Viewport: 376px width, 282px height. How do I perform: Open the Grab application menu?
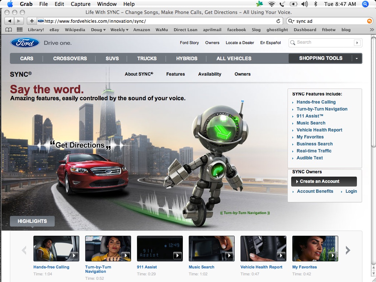tap(26, 4)
